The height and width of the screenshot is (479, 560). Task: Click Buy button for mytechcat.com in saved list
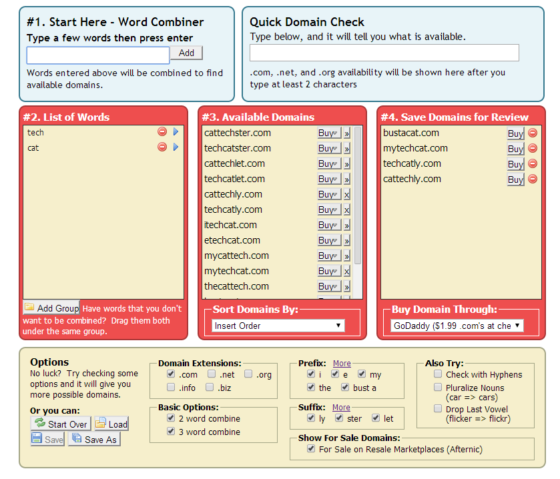(x=515, y=149)
